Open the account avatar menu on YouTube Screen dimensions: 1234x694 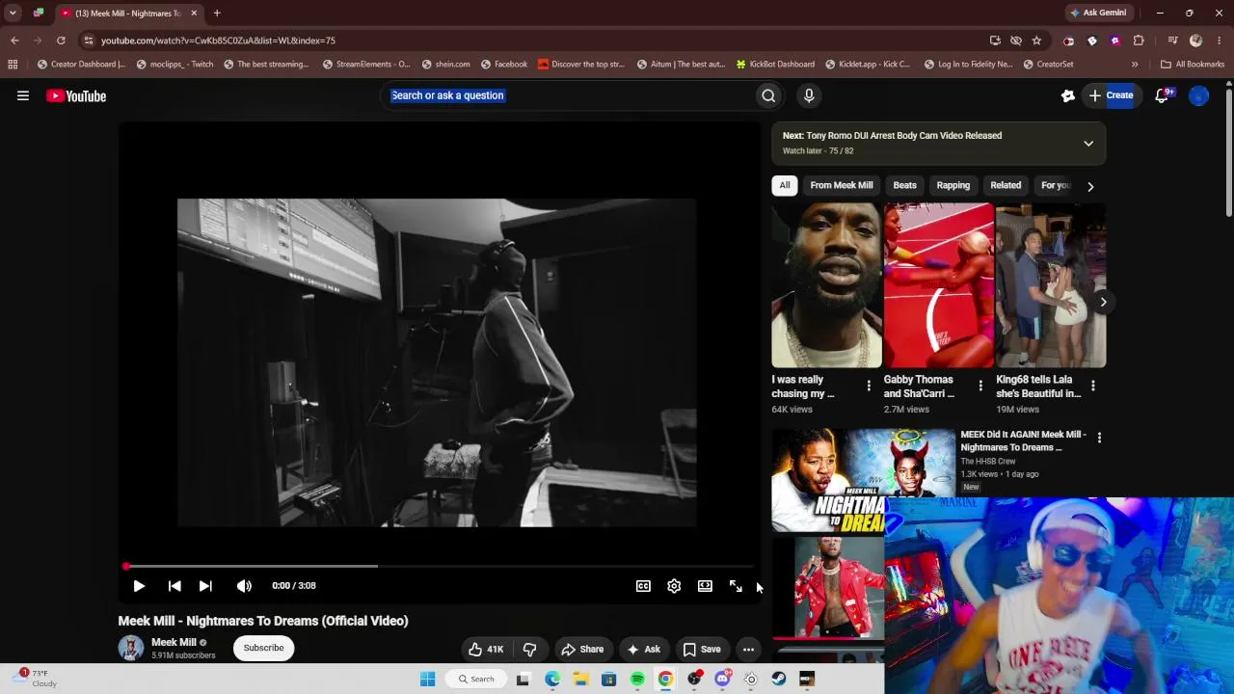click(1198, 95)
